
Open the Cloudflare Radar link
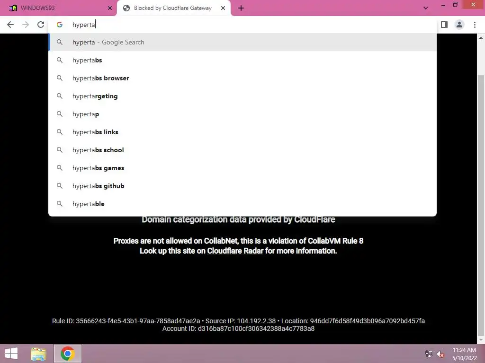[235, 251]
